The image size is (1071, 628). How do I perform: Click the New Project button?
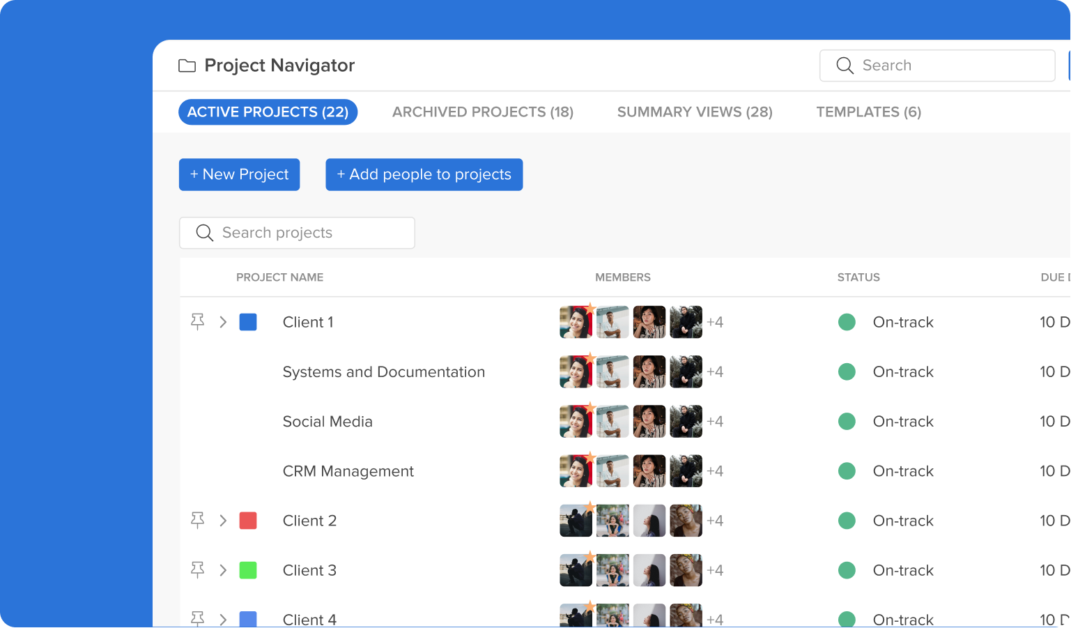coord(240,174)
